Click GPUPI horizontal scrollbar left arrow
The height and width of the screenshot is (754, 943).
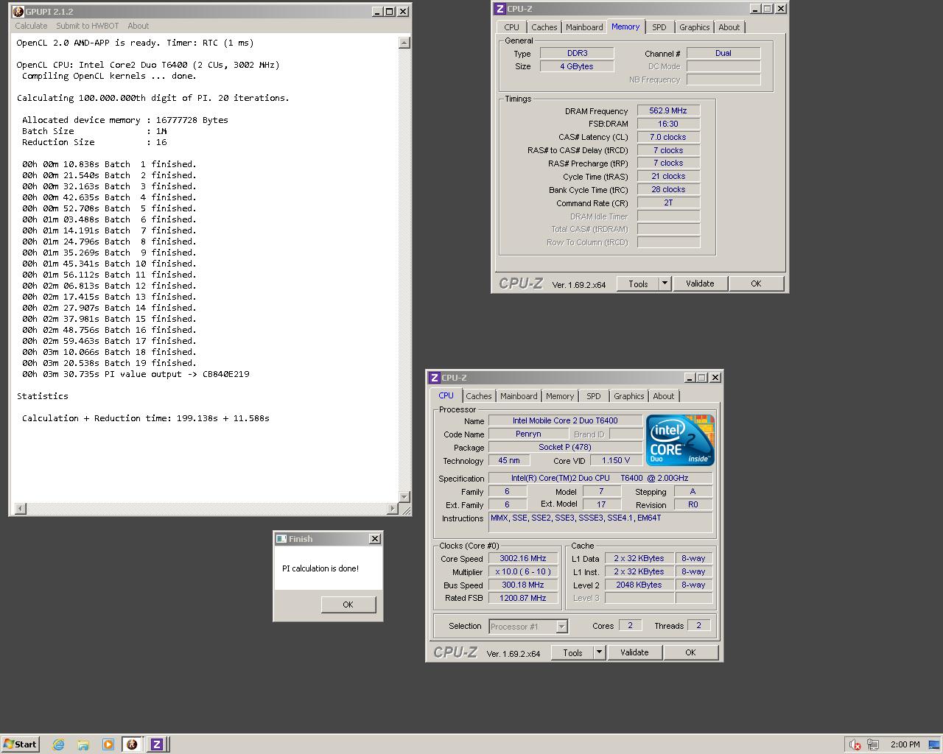[20, 509]
